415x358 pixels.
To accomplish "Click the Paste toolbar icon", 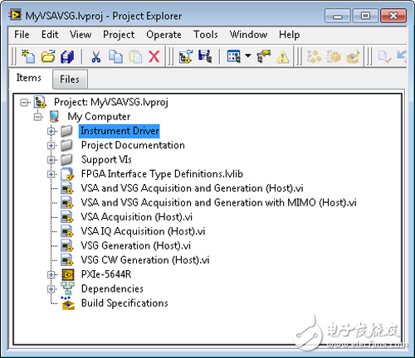I will pyautogui.click(x=135, y=56).
